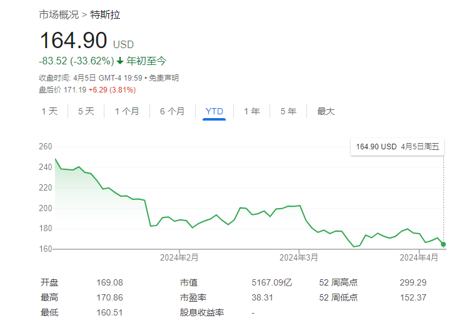The image size is (464, 323).
Task: Click the 164.90 main price value
Action: (x=73, y=40)
